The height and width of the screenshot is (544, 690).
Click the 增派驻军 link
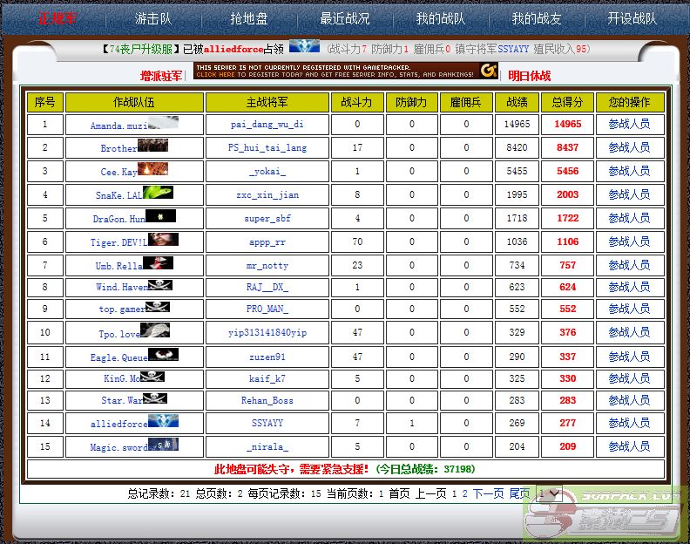click(x=162, y=76)
